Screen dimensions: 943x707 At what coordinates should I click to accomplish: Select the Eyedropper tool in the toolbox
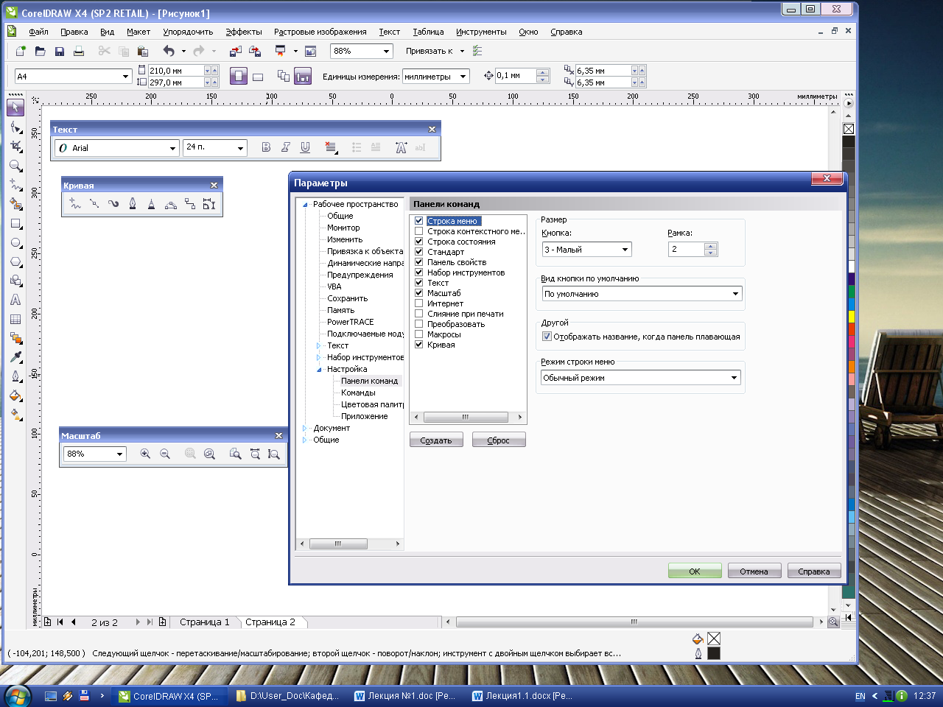15,357
